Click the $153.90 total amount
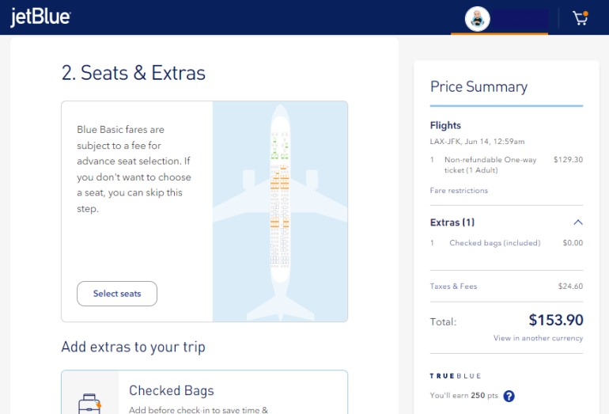The image size is (609, 414). (555, 320)
